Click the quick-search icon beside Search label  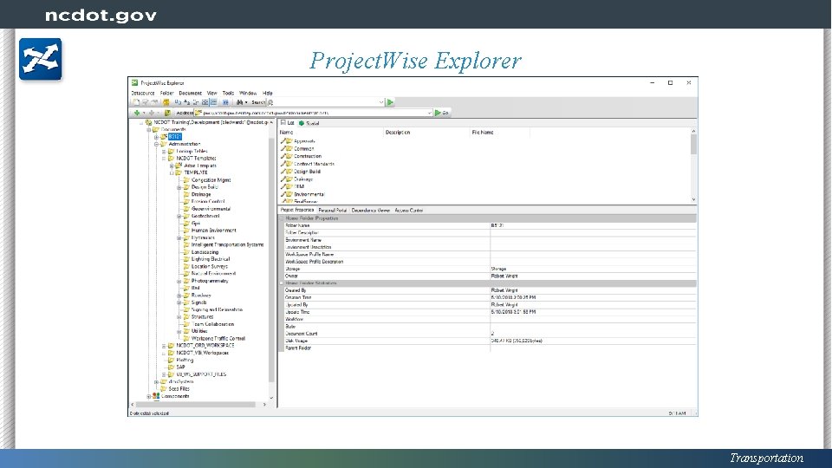[270, 102]
